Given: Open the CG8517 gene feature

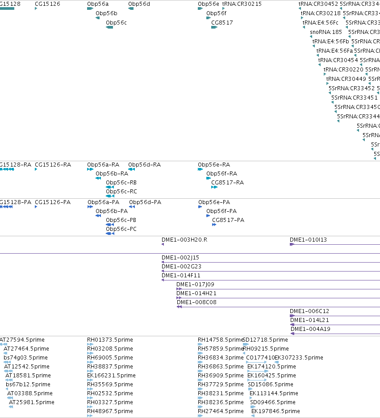Looking at the screenshot, I should coord(214,27).
